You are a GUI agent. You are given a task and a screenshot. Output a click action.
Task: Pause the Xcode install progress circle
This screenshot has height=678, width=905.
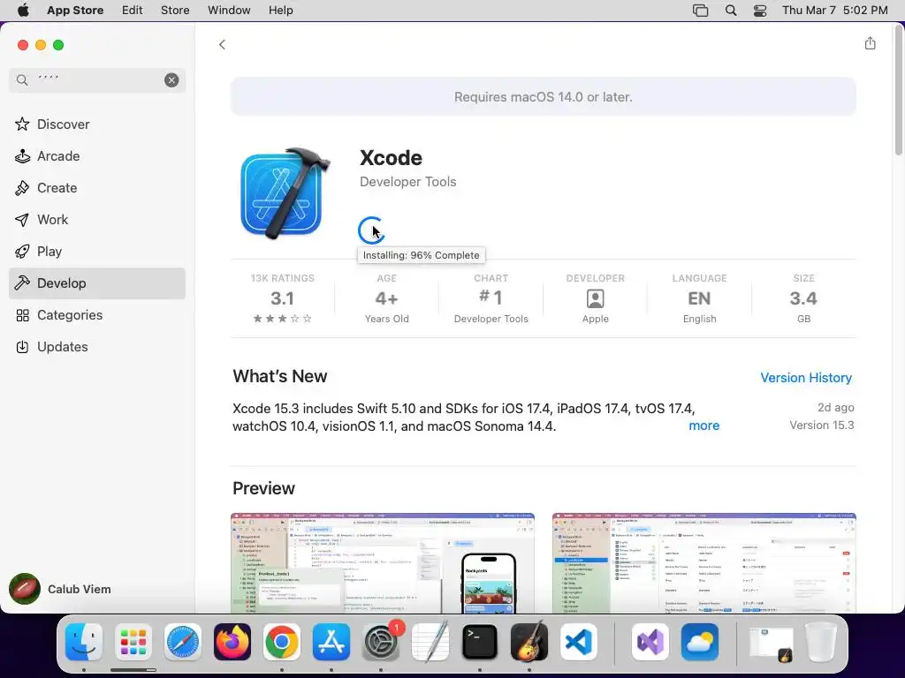point(370,230)
